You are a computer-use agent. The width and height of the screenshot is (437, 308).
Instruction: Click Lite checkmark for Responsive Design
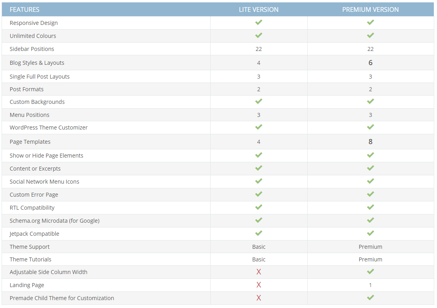(x=259, y=23)
